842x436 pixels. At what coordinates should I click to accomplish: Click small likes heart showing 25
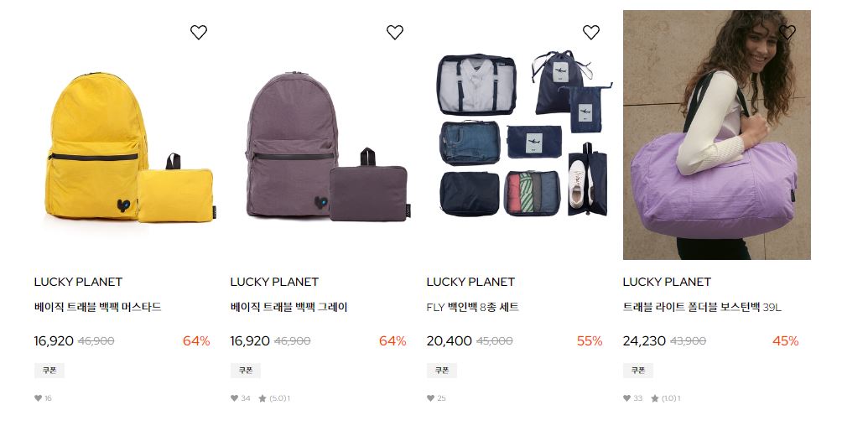(x=430, y=398)
